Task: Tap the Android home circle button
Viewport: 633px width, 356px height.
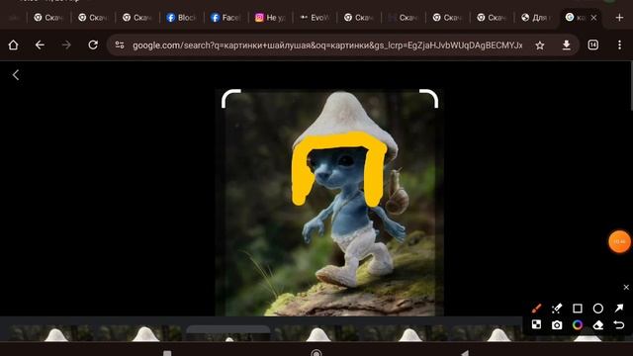Action: 316,353
